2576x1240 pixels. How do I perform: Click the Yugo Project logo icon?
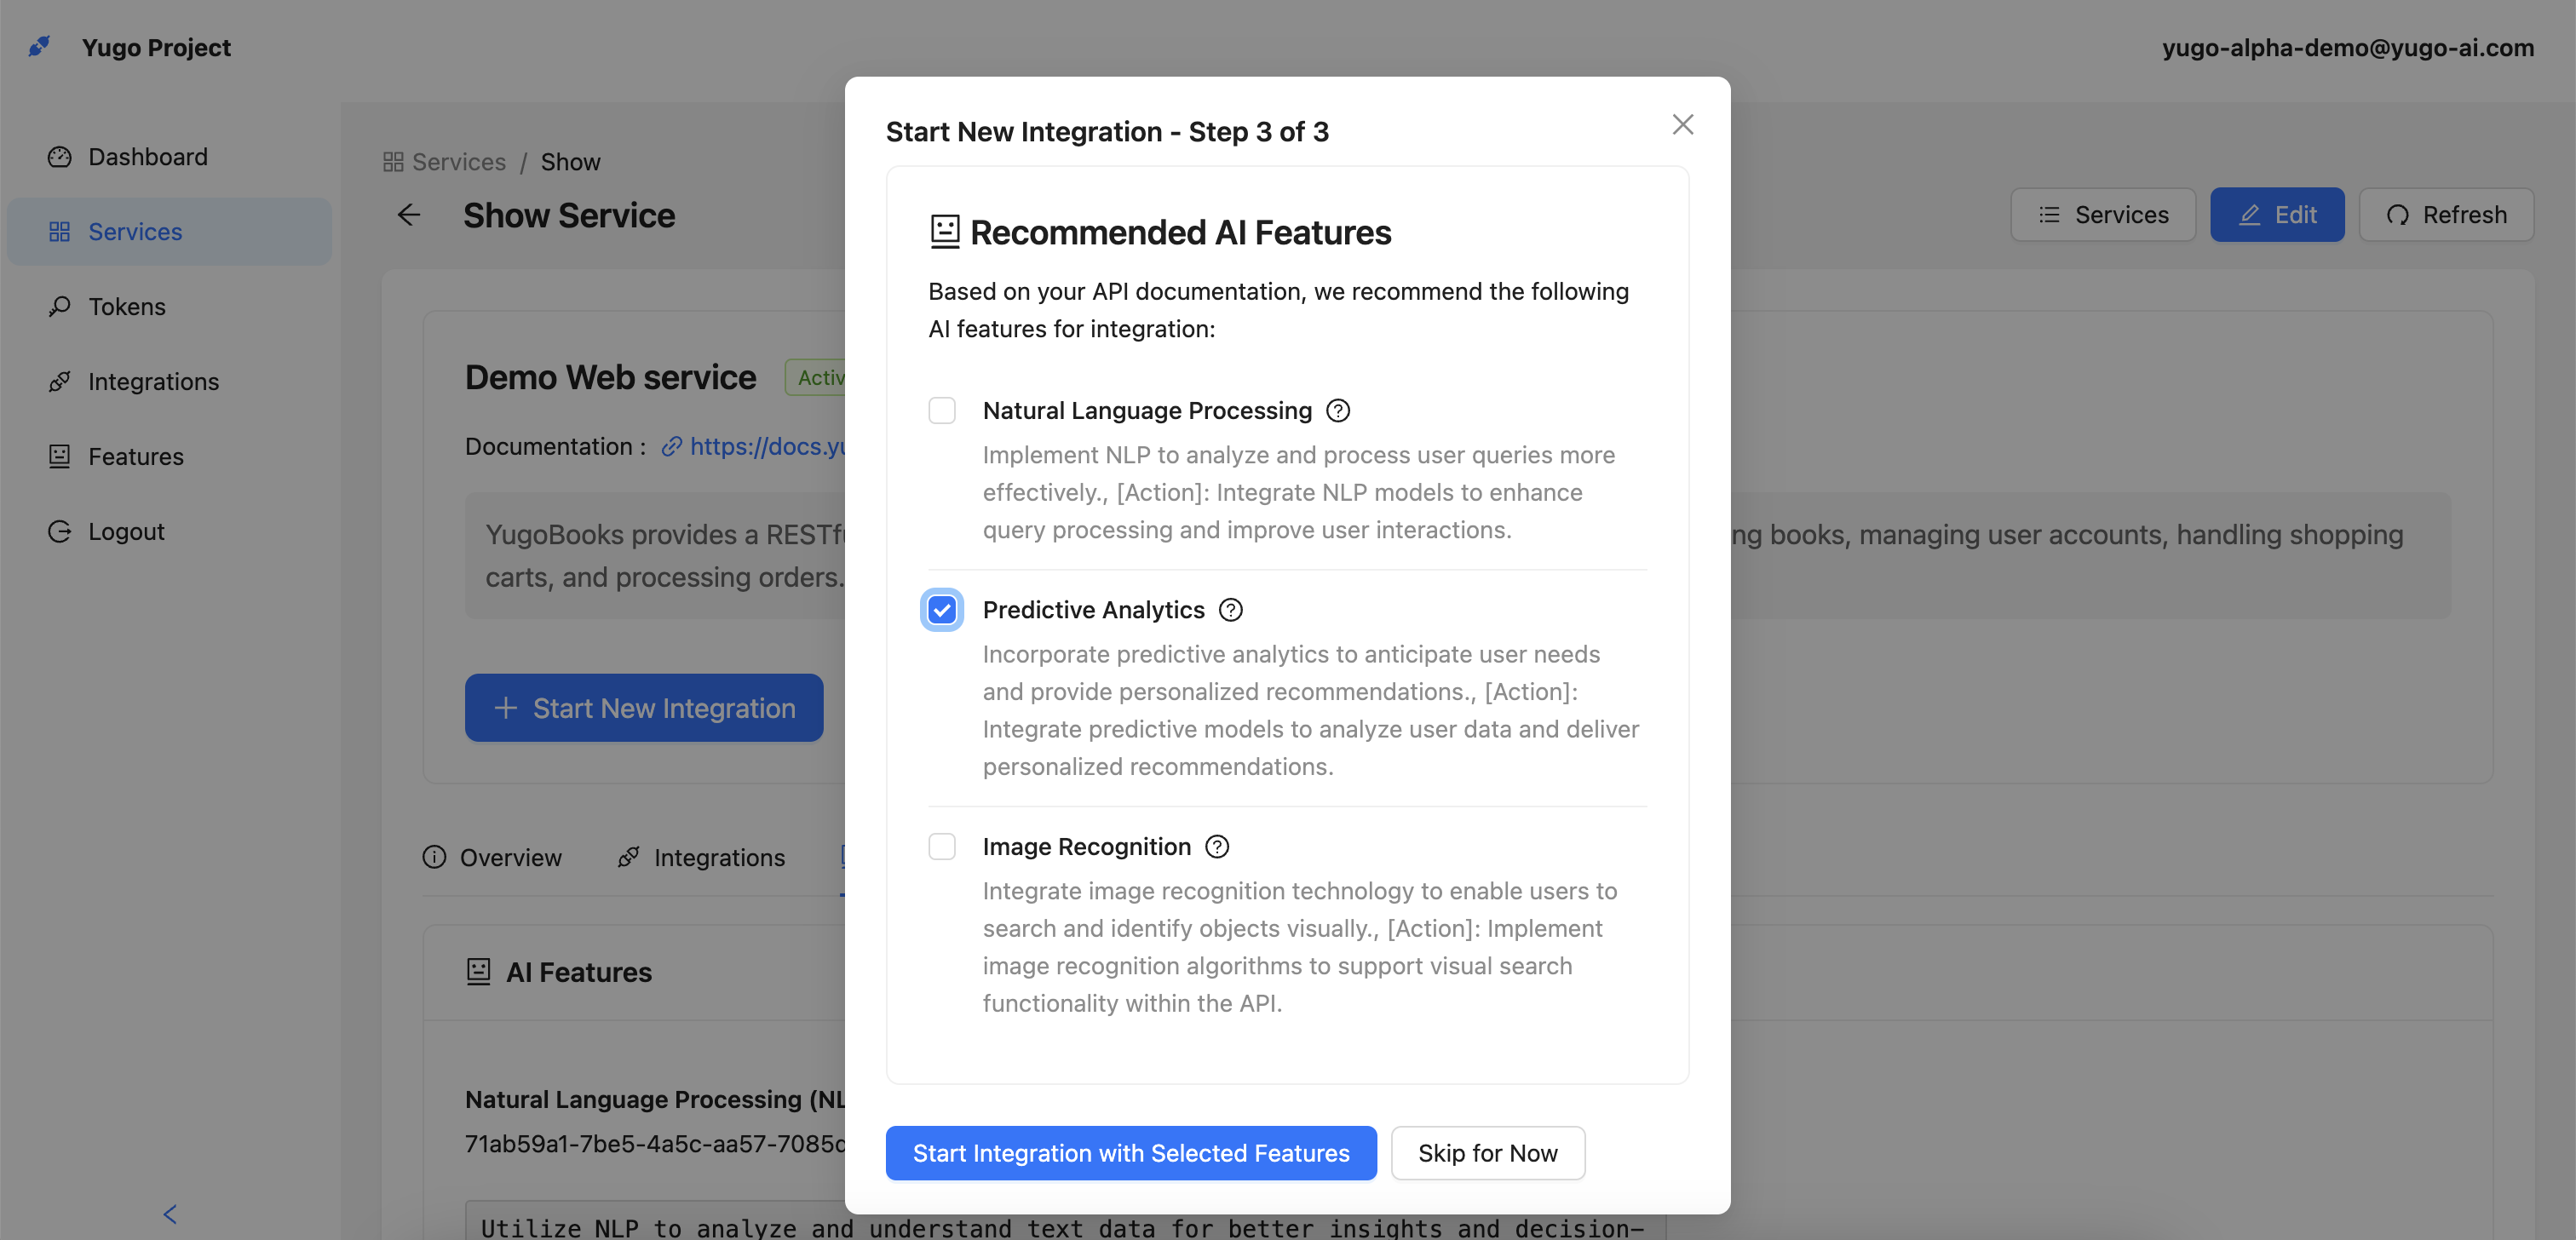pyautogui.click(x=39, y=47)
